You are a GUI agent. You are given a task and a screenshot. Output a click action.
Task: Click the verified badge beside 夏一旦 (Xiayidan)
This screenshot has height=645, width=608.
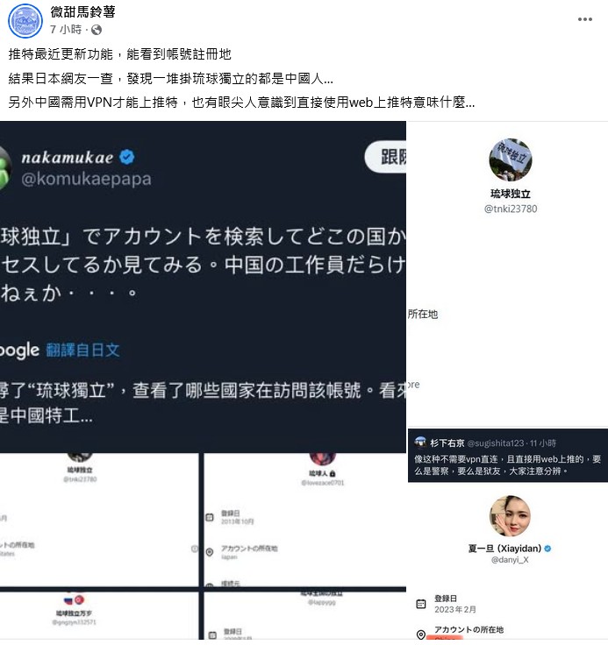click(x=547, y=549)
